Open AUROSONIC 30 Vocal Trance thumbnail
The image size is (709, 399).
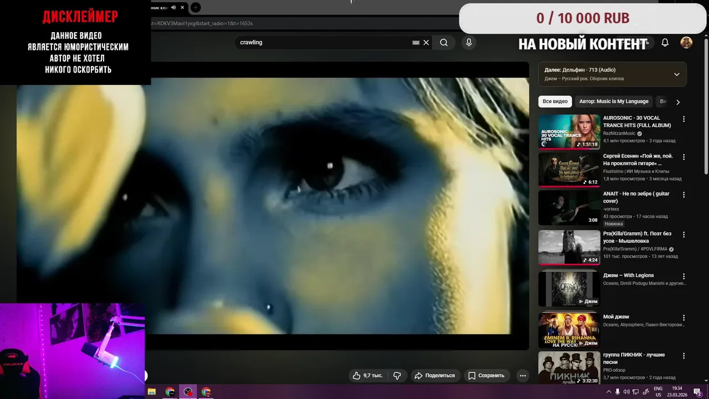[569, 132]
